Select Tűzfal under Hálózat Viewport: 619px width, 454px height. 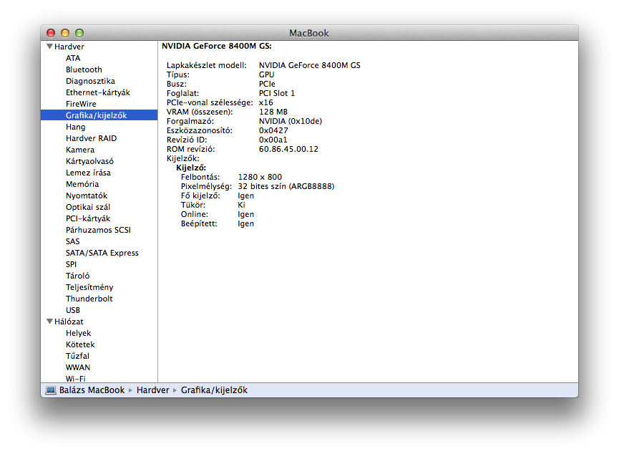click(77, 356)
